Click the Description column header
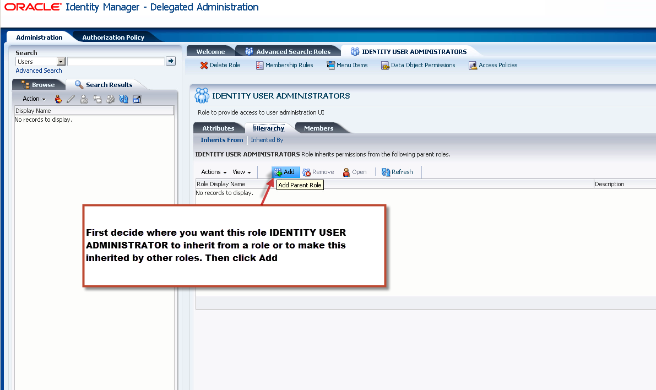This screenshot has height=390, width=656. click(625, 184)
